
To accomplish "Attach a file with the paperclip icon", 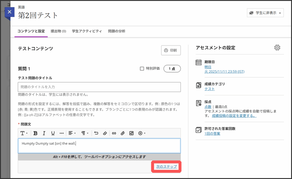I will click(123, 133).
